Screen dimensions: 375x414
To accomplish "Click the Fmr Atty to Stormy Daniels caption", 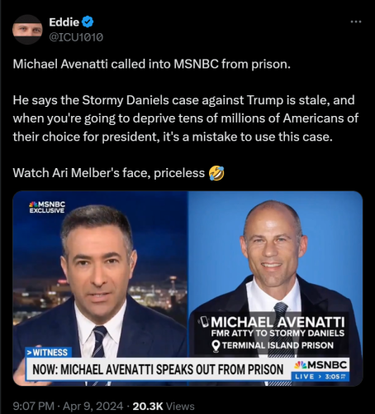I will click(x=278, y=334).
